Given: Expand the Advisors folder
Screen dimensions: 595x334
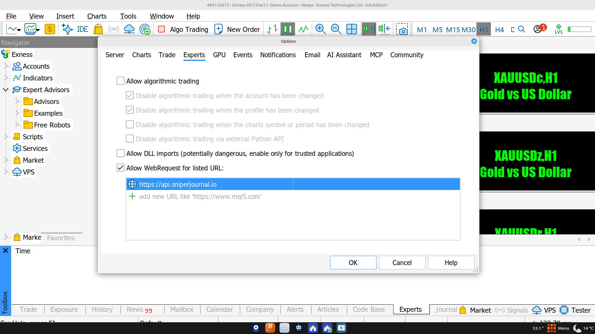Looking at the screenshot, I should [x=17, y=101].
